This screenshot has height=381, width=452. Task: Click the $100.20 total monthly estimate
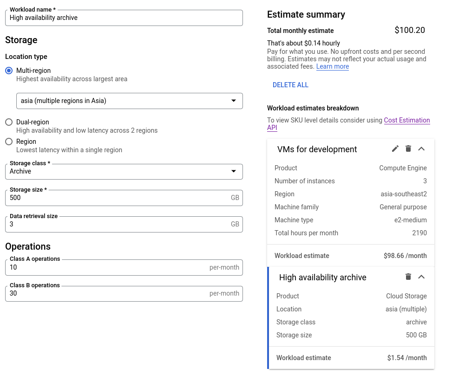410,30
